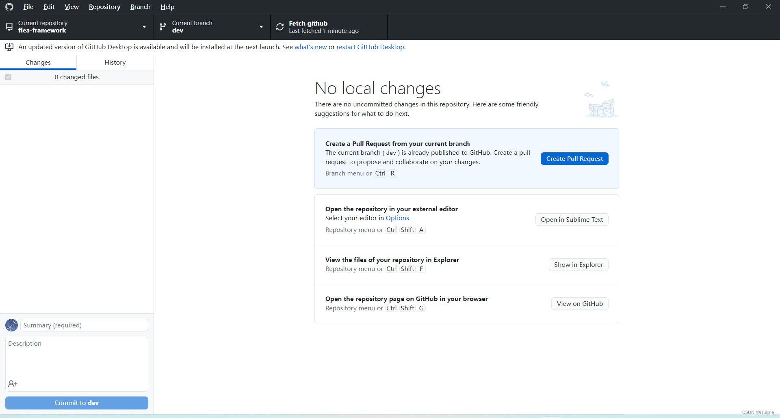This screenshot has width=780, height=418.
Task: Click the Create Pull Request button
Action: pyautogui.click(x=574, y=159)
